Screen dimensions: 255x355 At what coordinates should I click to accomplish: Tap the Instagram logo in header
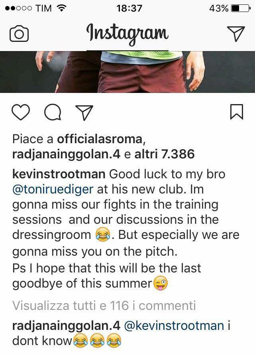127,34
